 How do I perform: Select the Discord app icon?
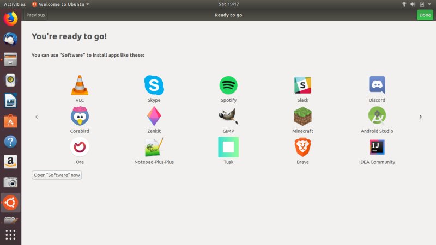377,85
